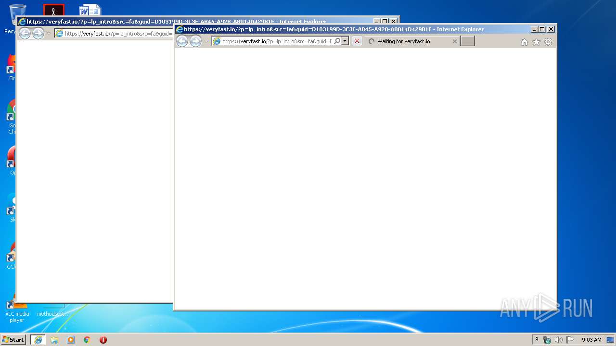Maximize the front Internet Explorer window
The image size is (616, 346).
542,29
